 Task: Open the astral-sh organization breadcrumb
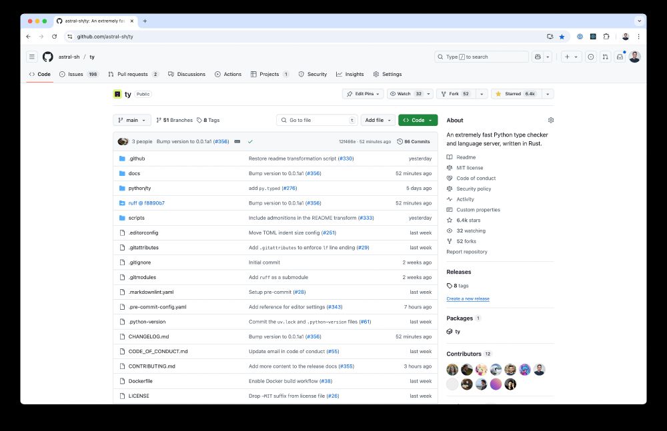click(69, 57)
